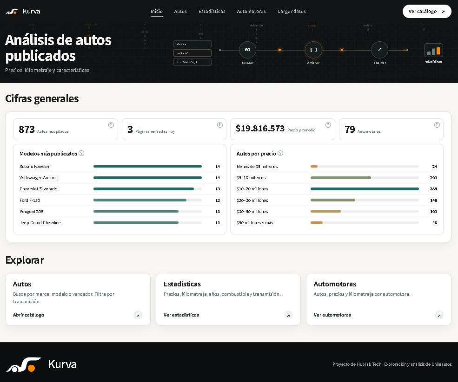Image resolution: width=458 pixels, height=382 pixels.
Task: Show info for Modelos más publicados
Action: point(81,153)
